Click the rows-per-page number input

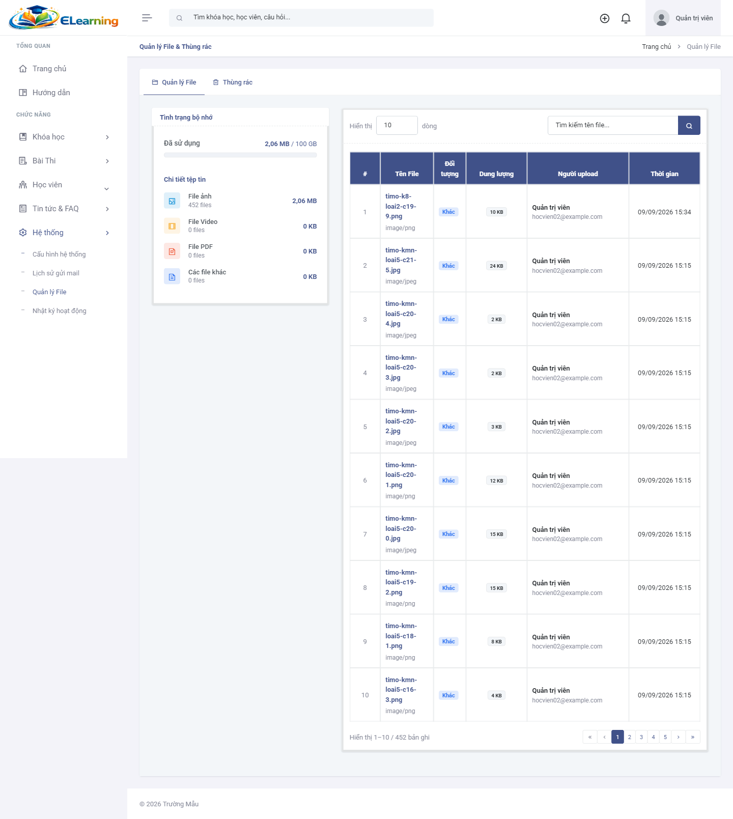[397, 125]
